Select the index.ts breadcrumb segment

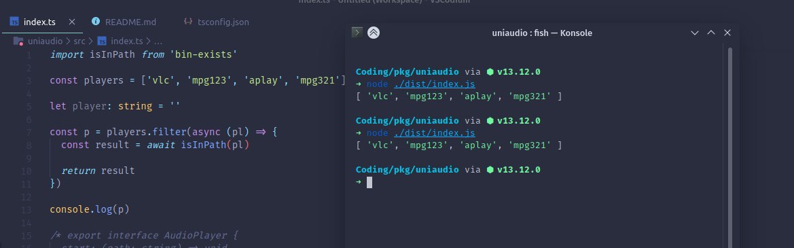pyautogui.click(x=126, y=41)
